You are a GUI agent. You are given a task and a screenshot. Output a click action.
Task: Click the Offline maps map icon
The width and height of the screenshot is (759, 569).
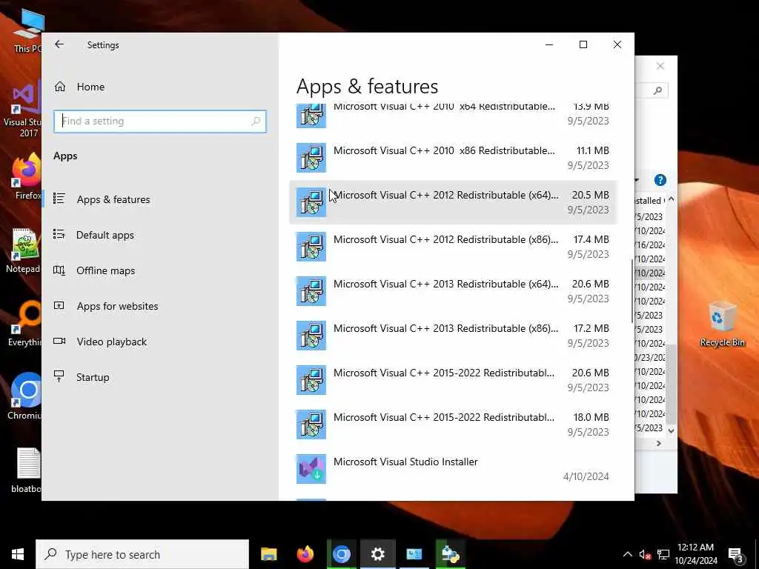[59, 270]
